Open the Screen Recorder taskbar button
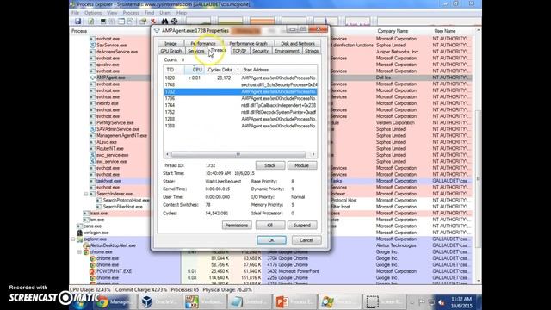The height and width of the screenshot is (310, 551). click(384, 302)
